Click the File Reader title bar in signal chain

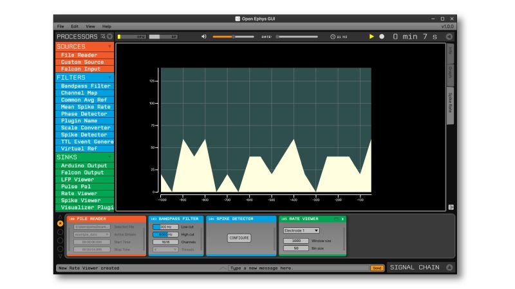click(106, 219)
